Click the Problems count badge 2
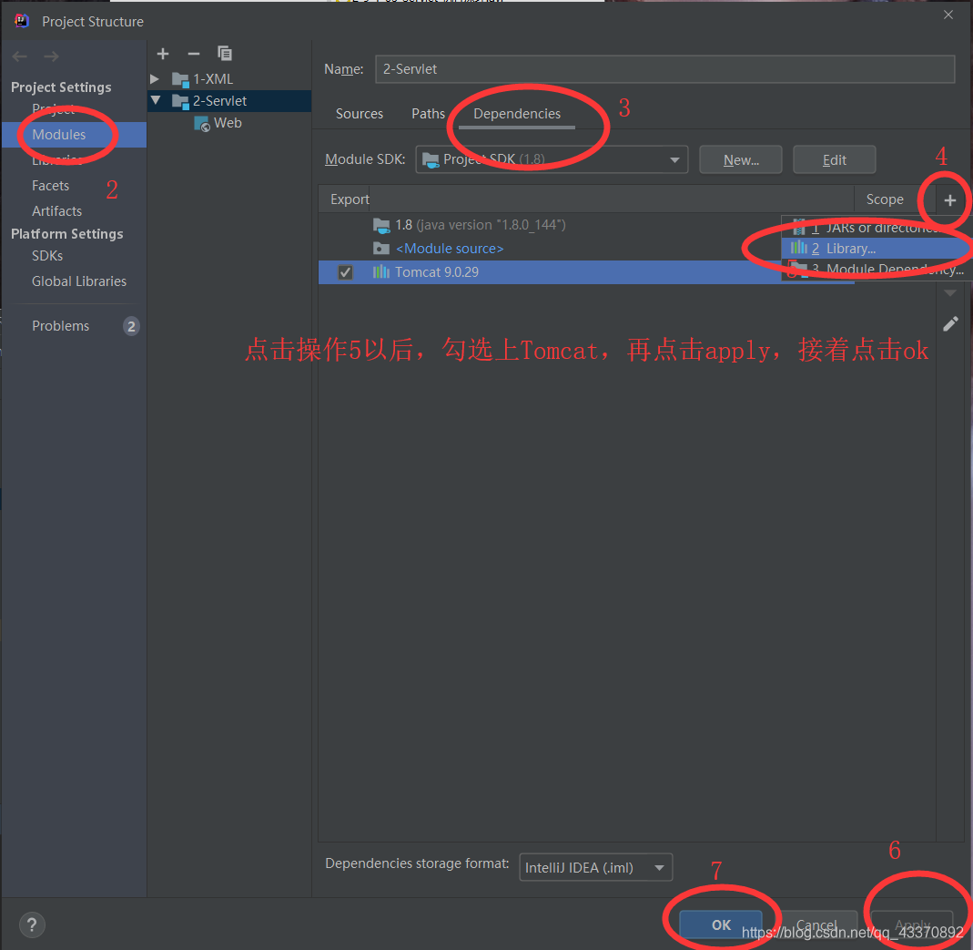Image resolution: width=973 pixels, height=950 pixels. coord(131,326)
